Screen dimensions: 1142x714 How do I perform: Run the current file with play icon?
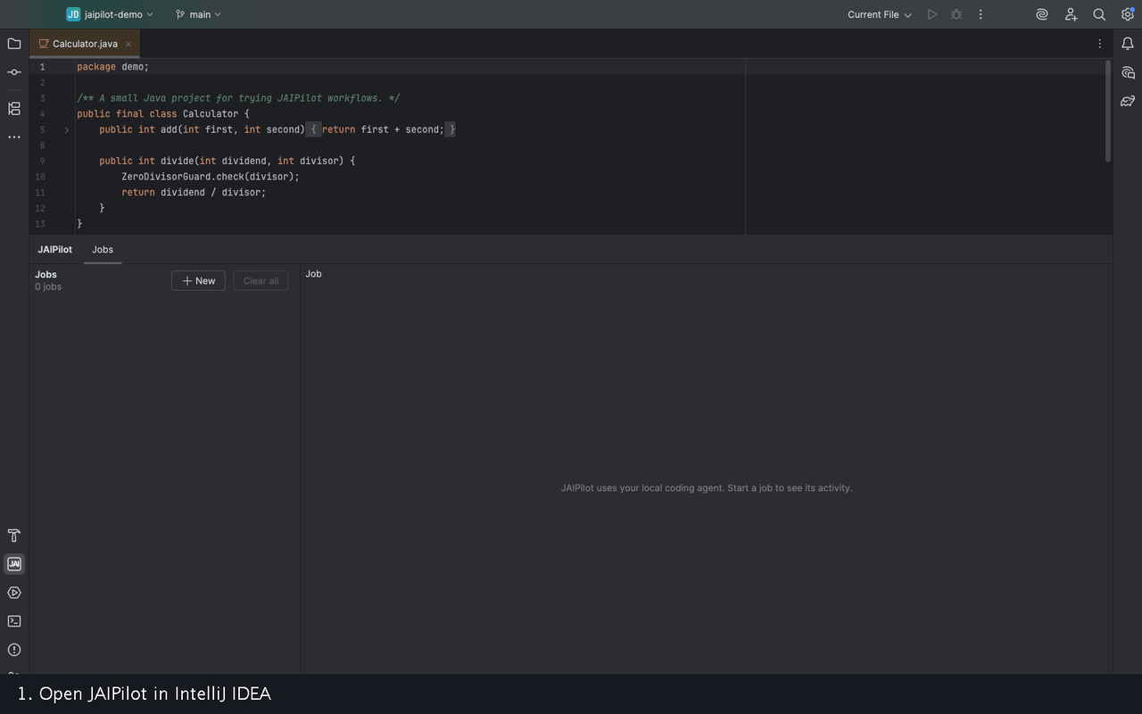coord(932,14)
